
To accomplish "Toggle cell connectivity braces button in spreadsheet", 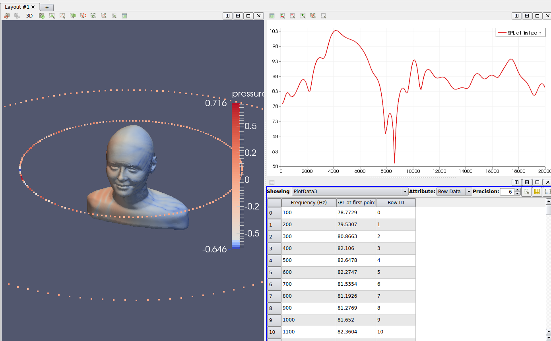I will pyautogui.click(x=547, y=192).
